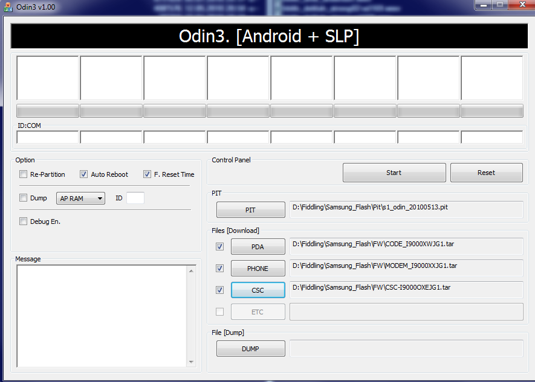Click the Reset button

[x=486, y=173]
